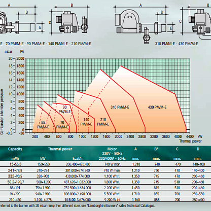
Task: Click the 'Motor' table column header
Action: [112, 149]
